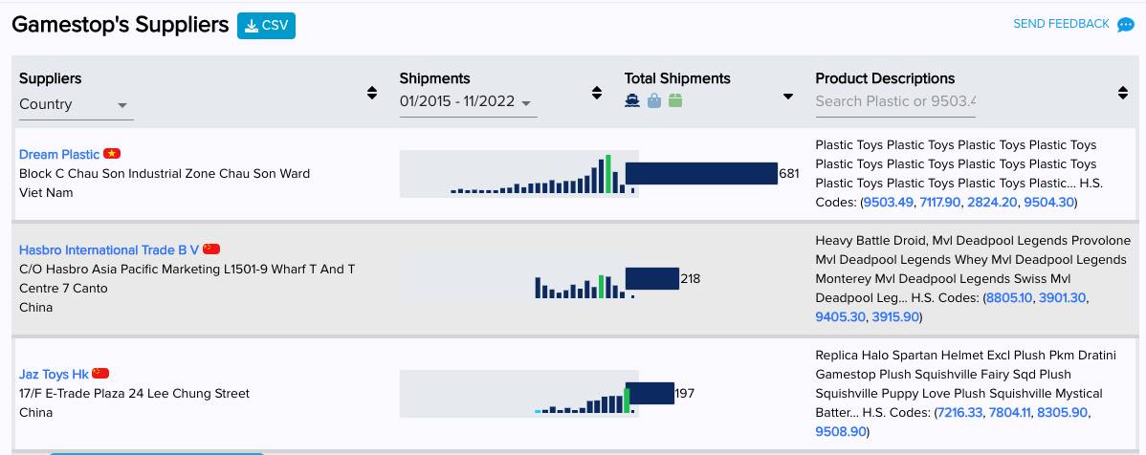Click the green bar in Dream Plastic's chart
This screenshot has height=455, width=1146.
[x=608, y=175]
